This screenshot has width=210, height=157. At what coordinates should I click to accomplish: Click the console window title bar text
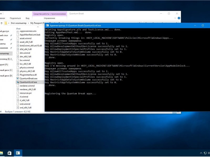(x=75, y=25)
